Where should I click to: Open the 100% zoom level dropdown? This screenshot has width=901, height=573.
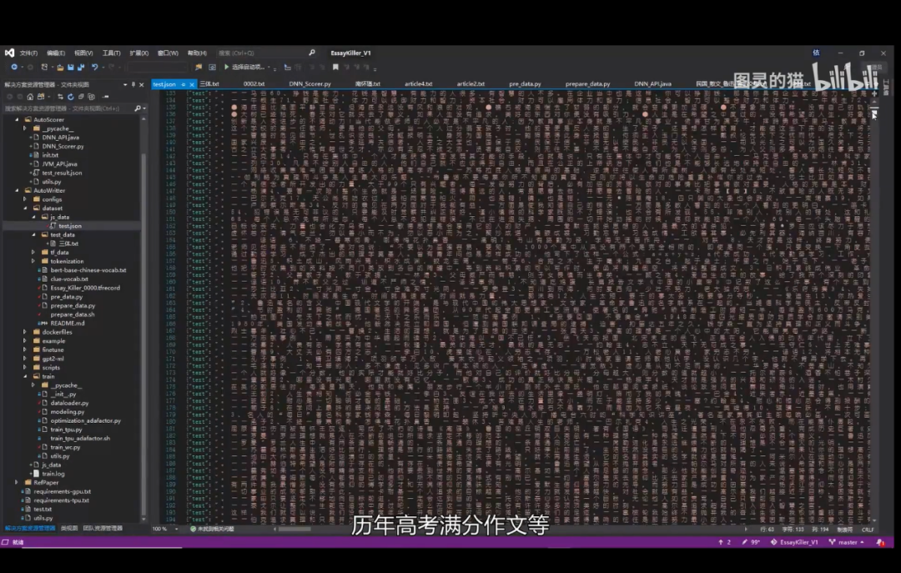(176, 529)
